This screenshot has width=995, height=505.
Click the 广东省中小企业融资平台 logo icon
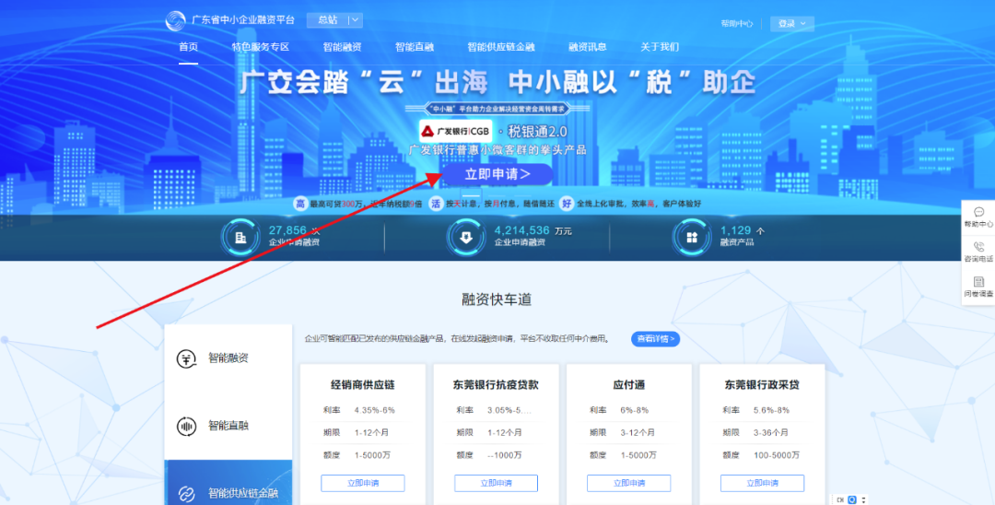tap(176, 20)
